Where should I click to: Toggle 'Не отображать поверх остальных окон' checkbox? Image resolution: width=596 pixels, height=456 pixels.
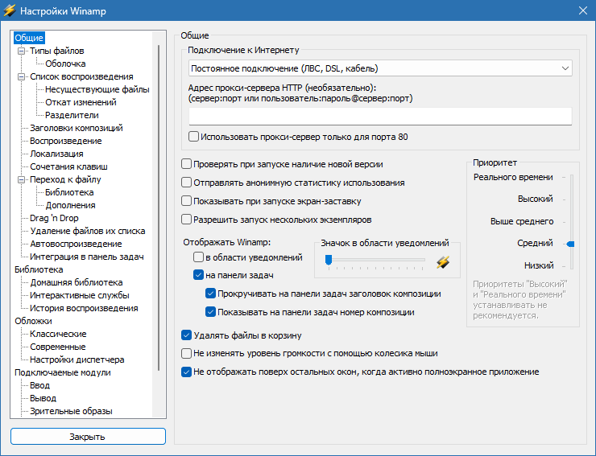(x=186, y=372)
